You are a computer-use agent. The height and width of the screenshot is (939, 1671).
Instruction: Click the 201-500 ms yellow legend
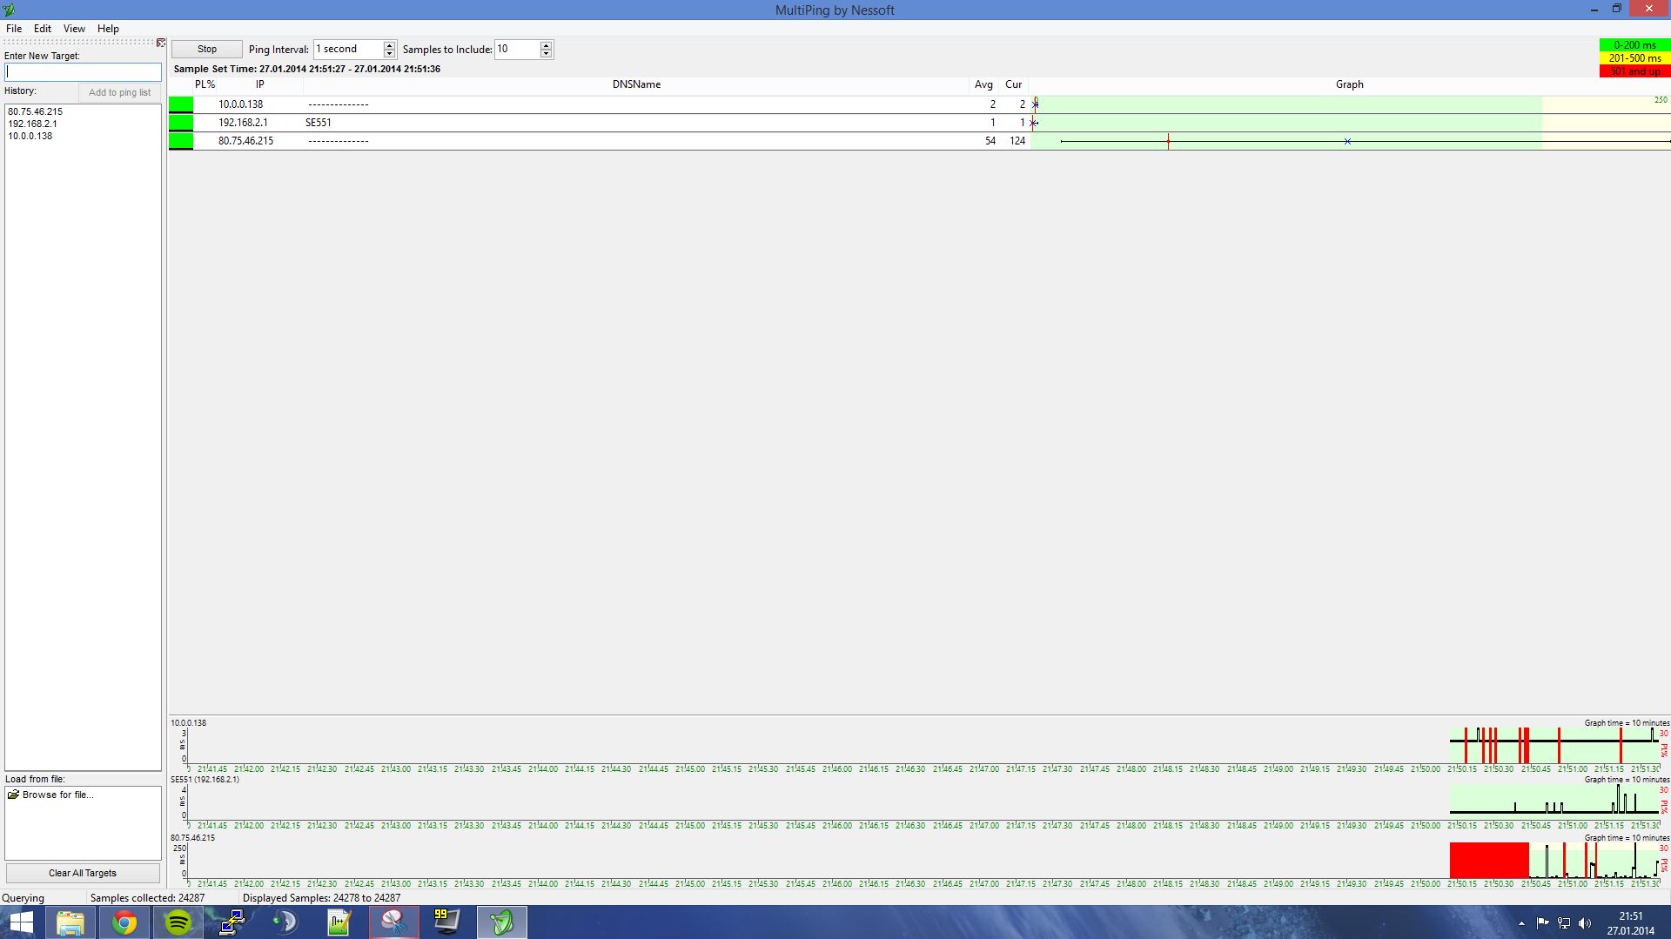tap(1634, 58)
